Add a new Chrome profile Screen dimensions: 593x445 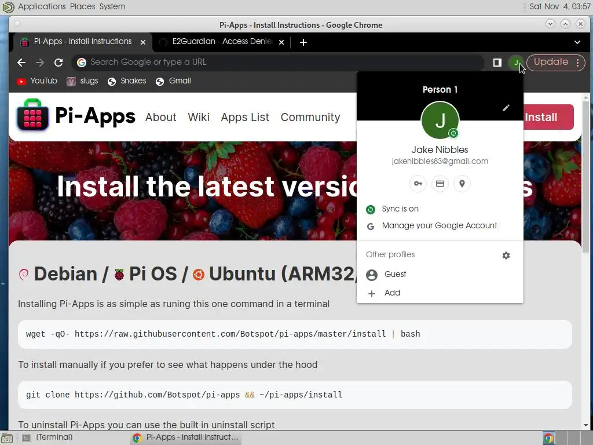(440, 293)
